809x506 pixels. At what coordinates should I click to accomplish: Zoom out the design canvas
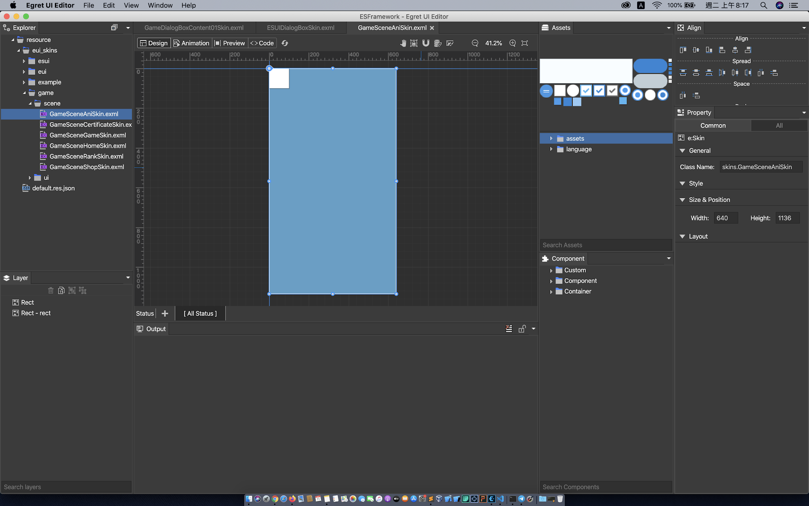475,43
